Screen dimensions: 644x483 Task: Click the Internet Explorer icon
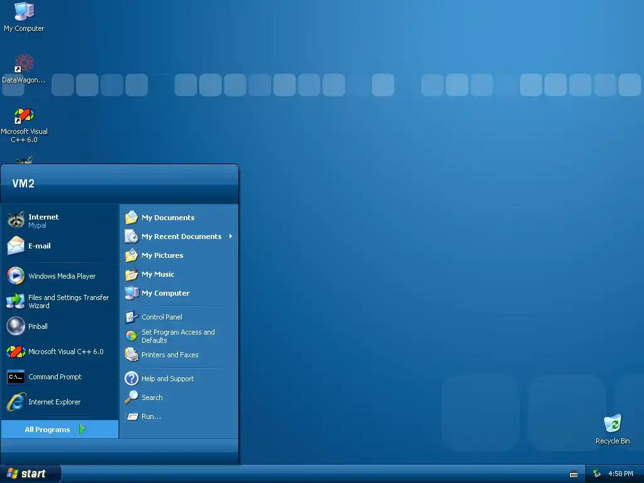[x=16, y=402]
